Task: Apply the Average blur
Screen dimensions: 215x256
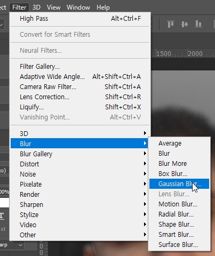Action: coord(179,143)
